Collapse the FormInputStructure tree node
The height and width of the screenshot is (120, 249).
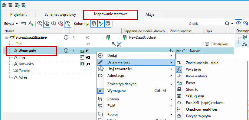point(6,37)
